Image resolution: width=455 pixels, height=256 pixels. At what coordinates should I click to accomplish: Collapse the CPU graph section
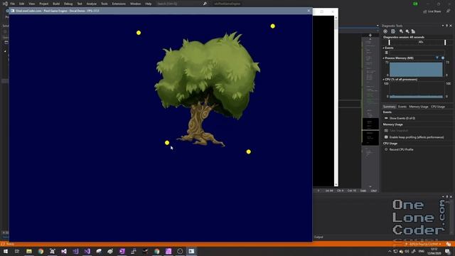(384, 79)
